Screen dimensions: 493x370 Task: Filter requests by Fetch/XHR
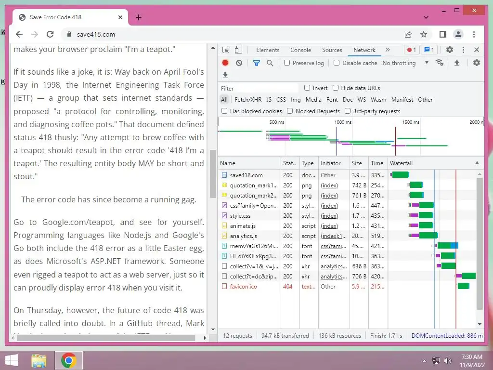pyautogui.click(x=248, y=100)
